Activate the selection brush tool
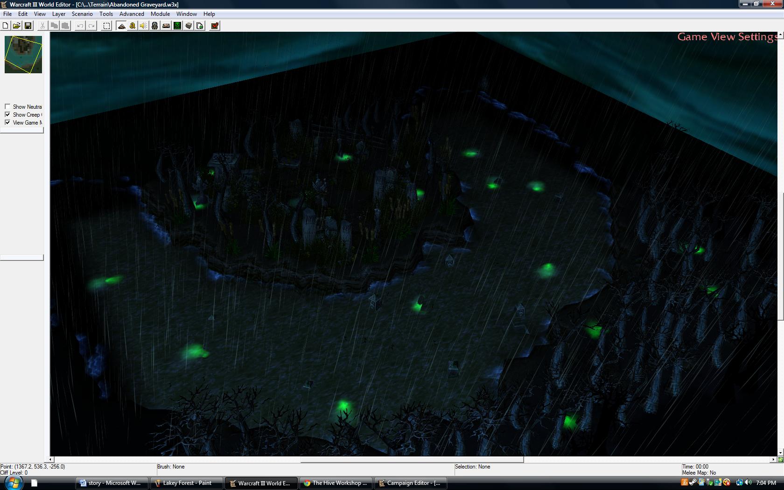 (x=106, y=26)
